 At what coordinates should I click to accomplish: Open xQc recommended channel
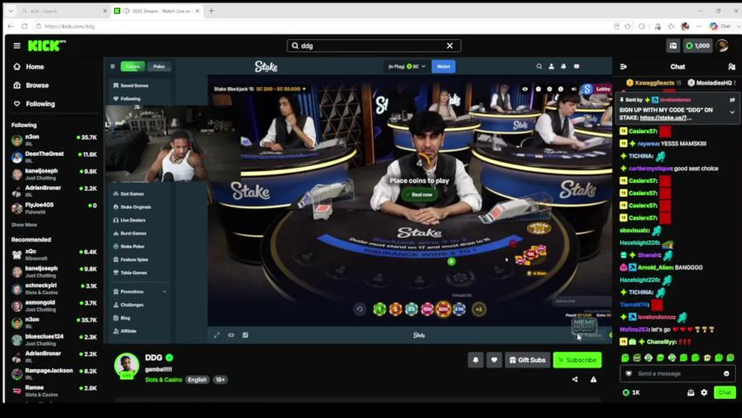pyautogui.click(x=54, y=254)
